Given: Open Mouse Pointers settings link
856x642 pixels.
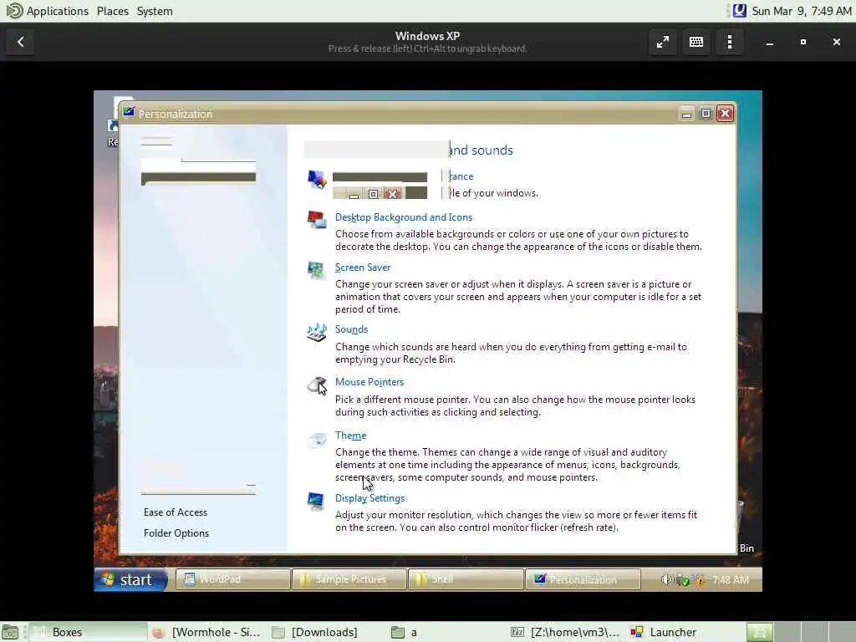Looking at the screenshot, I should (x=369, y=382).
